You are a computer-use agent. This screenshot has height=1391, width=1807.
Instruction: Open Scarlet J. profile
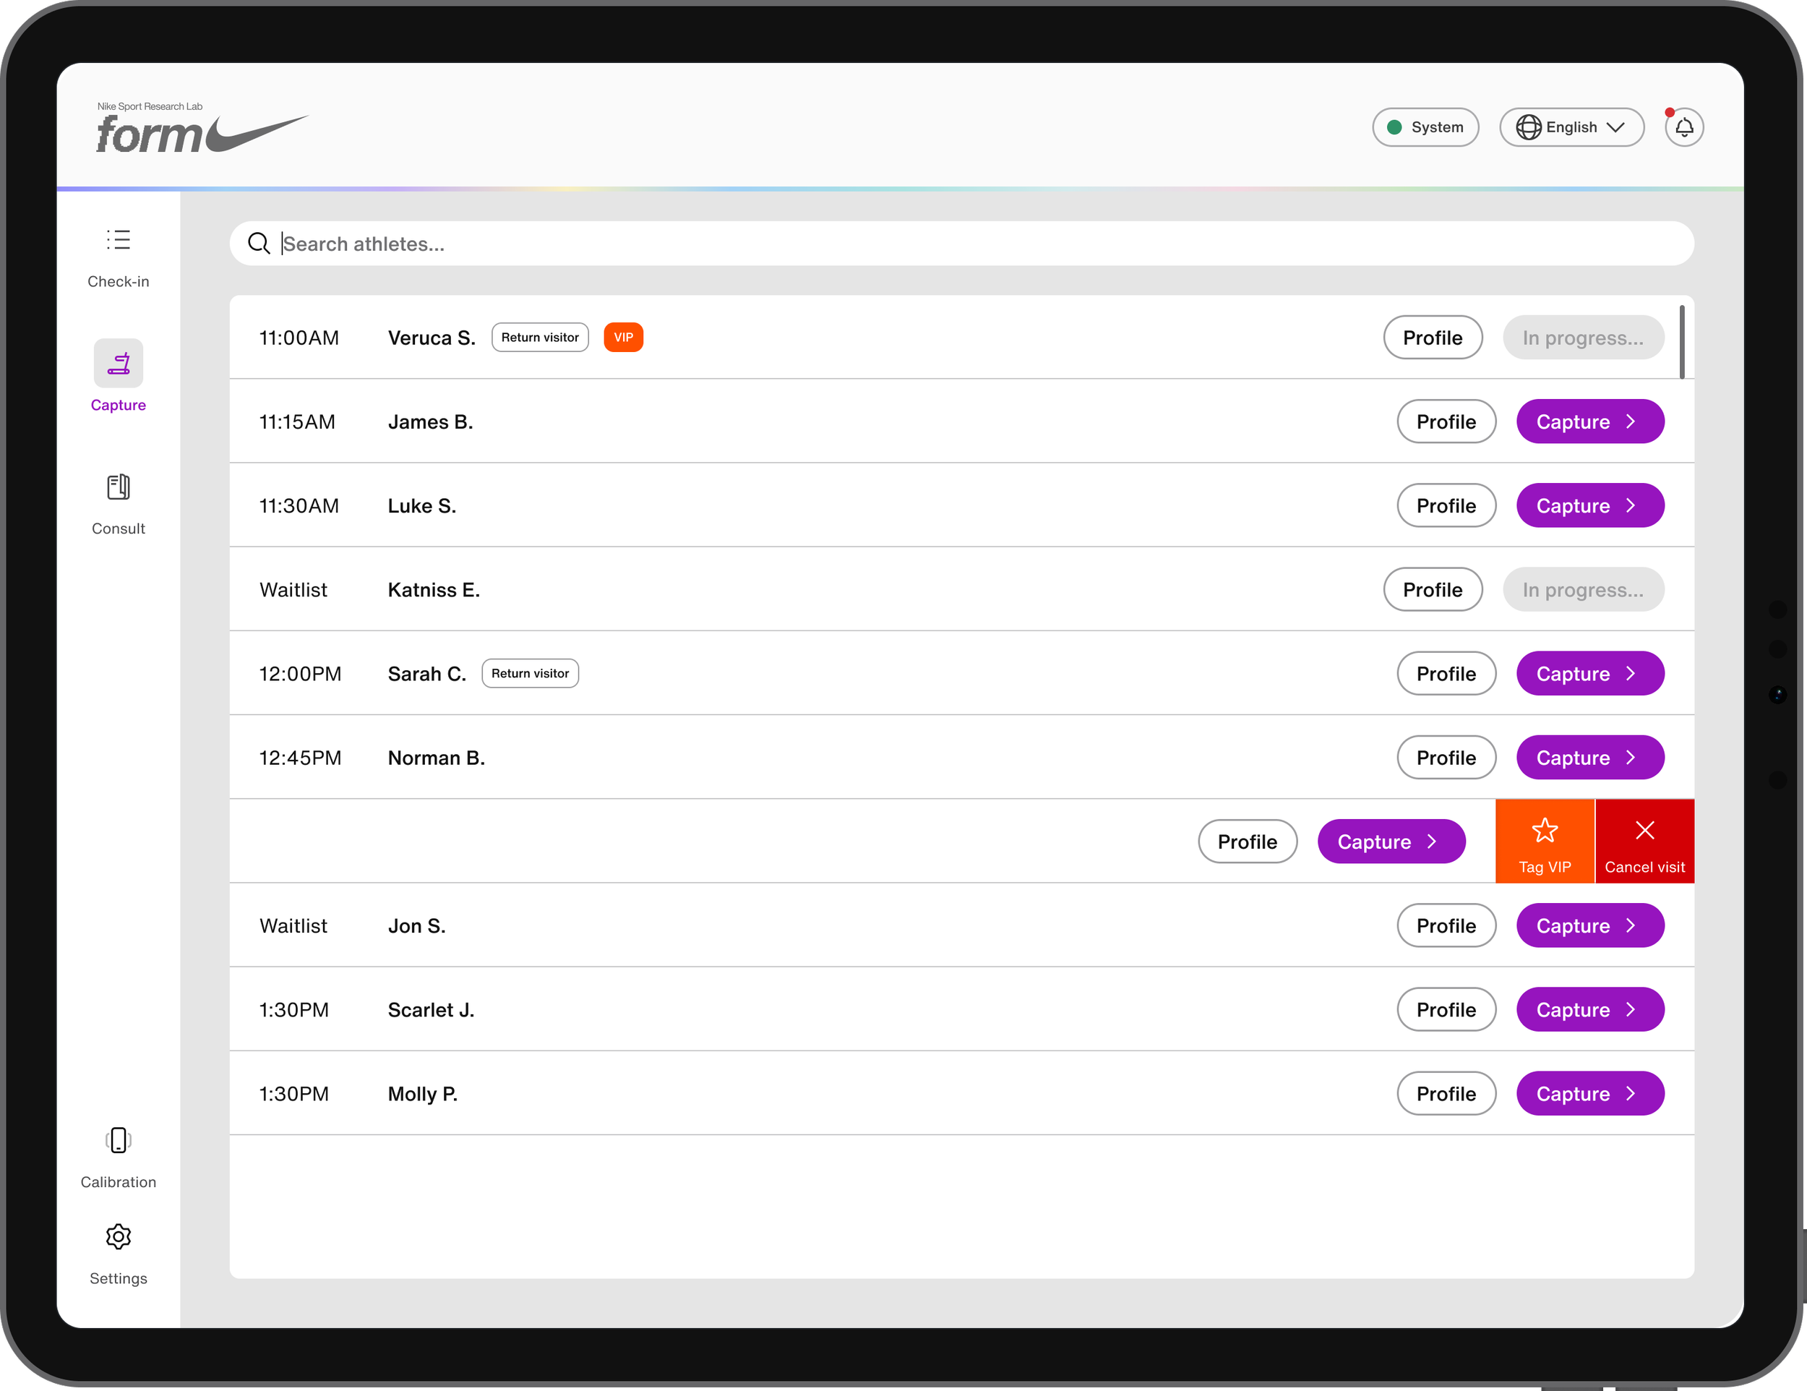click(1446, 1009)
